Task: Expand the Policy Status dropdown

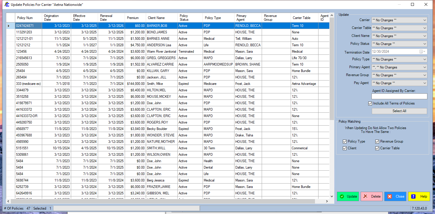Action: [x=399, y=44]
